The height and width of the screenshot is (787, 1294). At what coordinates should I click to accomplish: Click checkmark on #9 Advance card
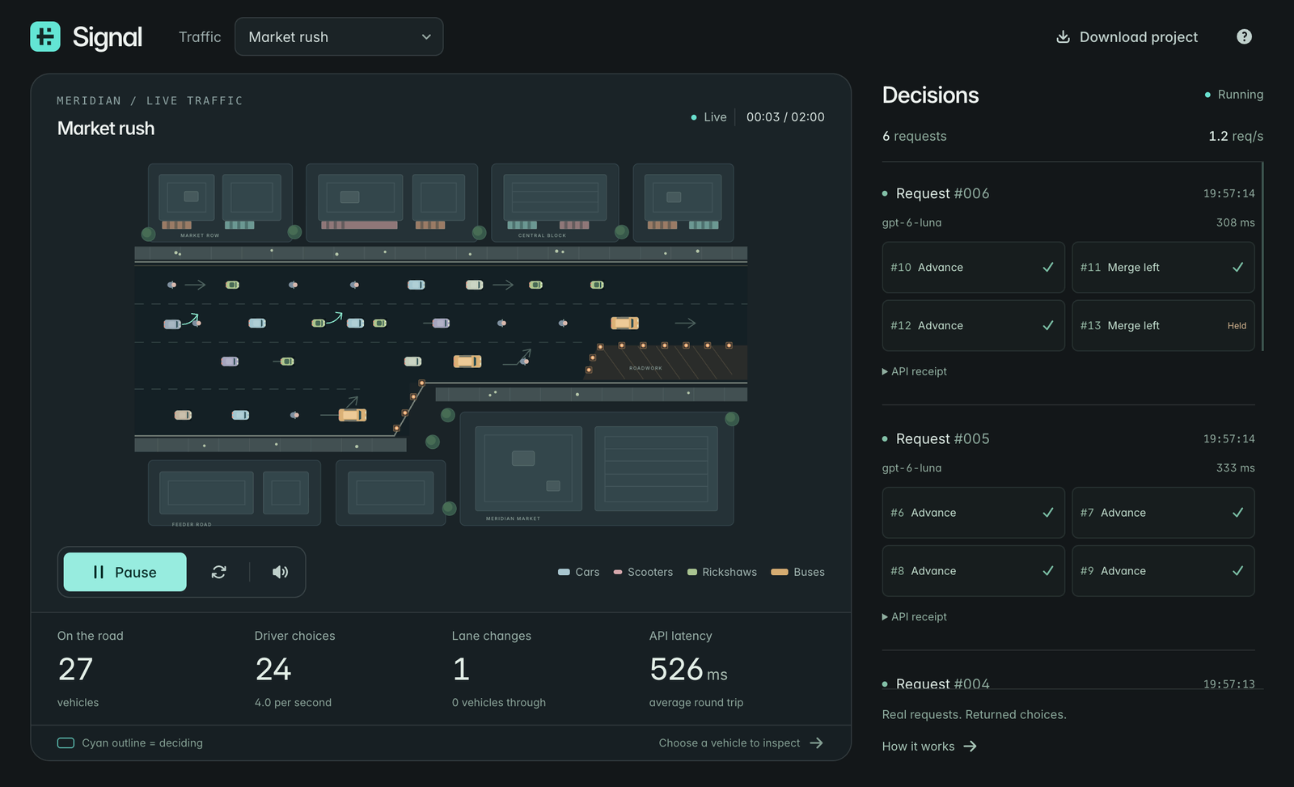pos(1237,571)
